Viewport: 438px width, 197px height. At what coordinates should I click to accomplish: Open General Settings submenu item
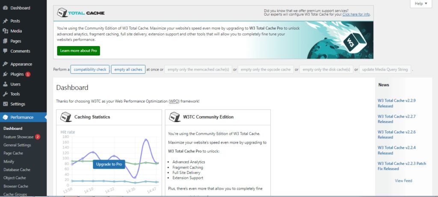17,145
